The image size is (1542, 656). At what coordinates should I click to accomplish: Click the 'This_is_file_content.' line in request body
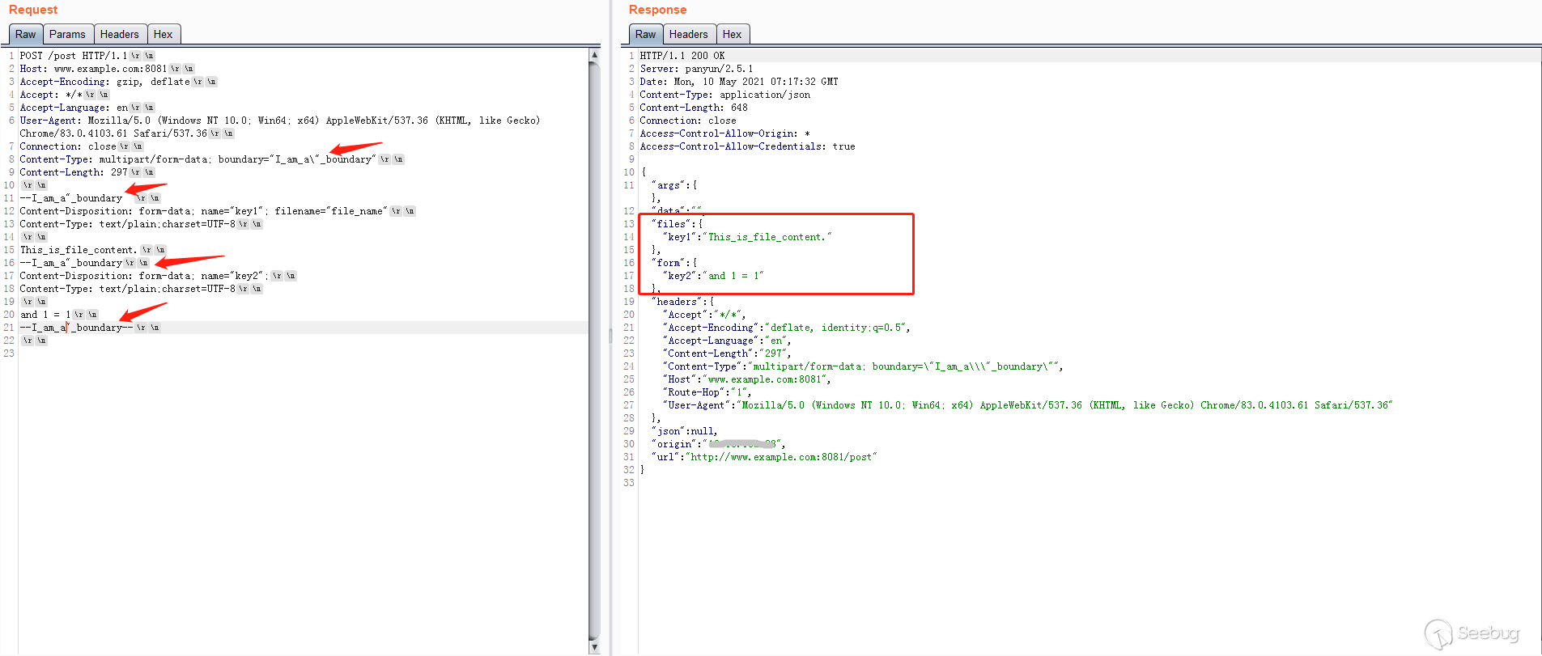79,250
